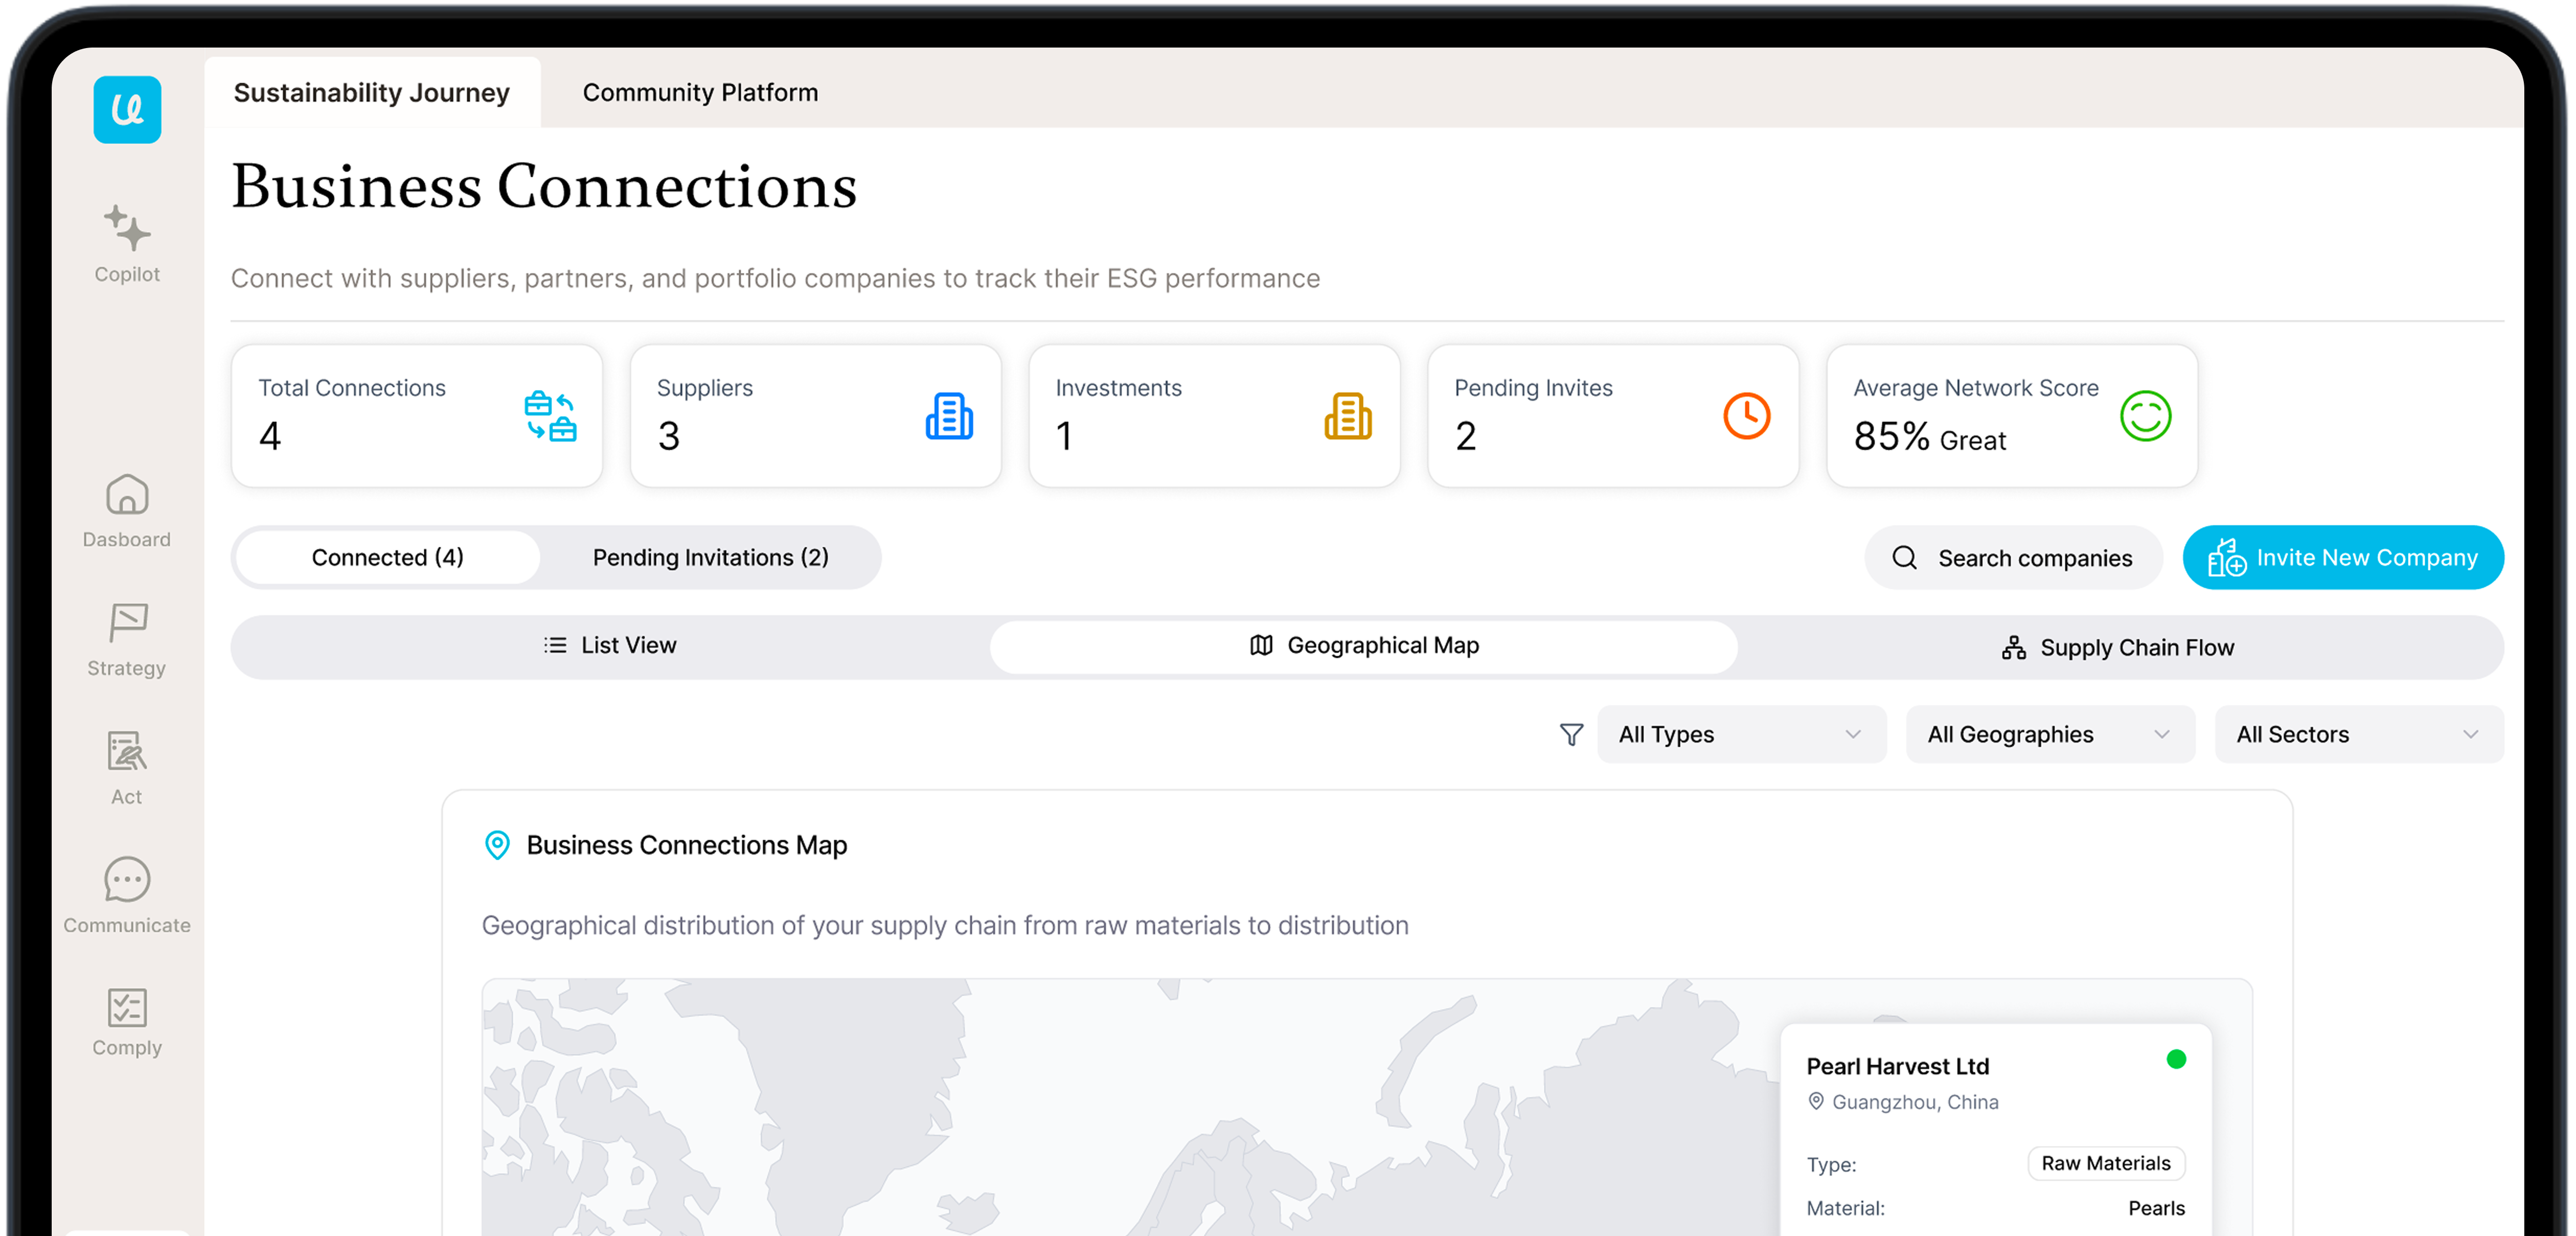Expand the All Types dropdown
This screenshot has height=1236, width=2576.
pyautogui.click(x=1741, y=735)
